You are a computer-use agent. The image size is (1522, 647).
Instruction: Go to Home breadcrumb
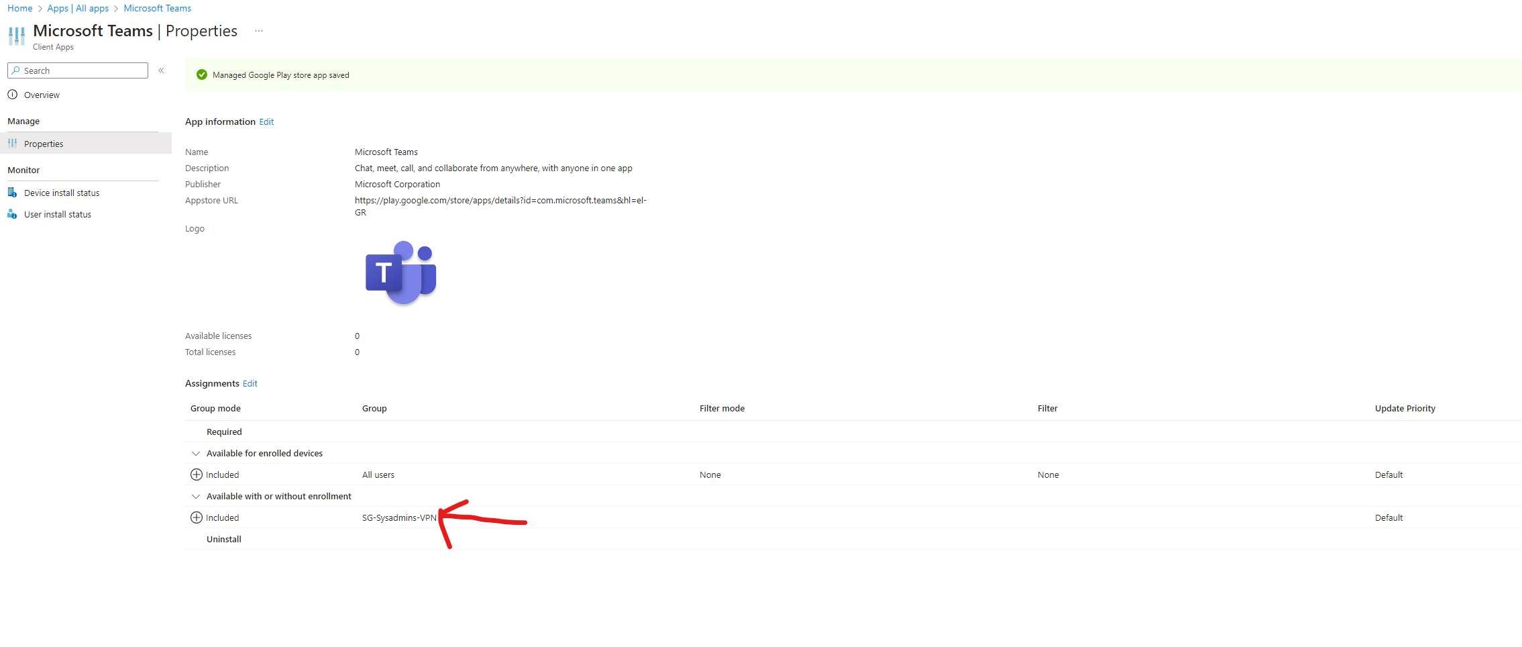click(x=20, y=8)
